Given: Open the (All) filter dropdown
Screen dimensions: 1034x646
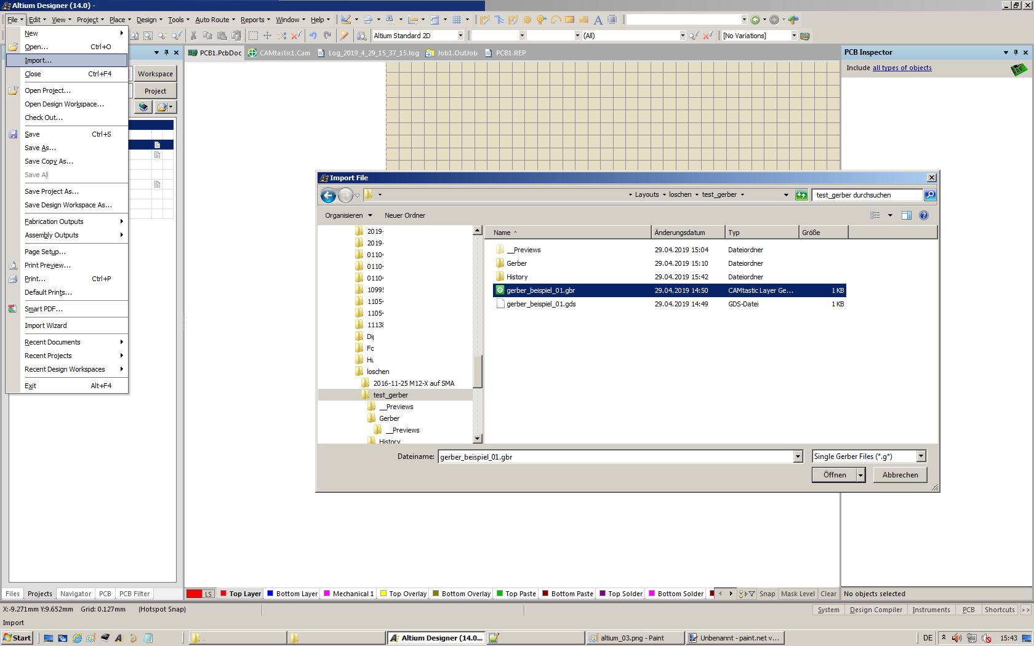Looking at the screenshot, I should point(683,36).
